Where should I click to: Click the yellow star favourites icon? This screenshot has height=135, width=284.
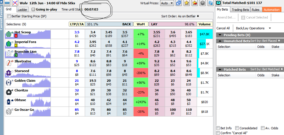(187, 3)
